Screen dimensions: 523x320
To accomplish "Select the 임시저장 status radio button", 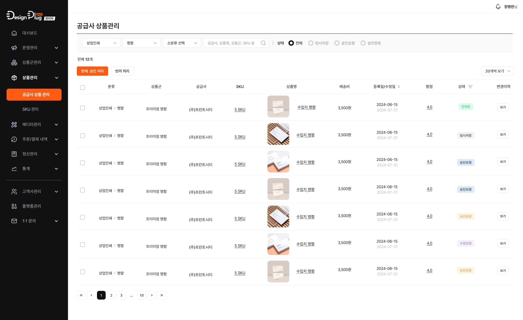I will click(x=311, y=43).
